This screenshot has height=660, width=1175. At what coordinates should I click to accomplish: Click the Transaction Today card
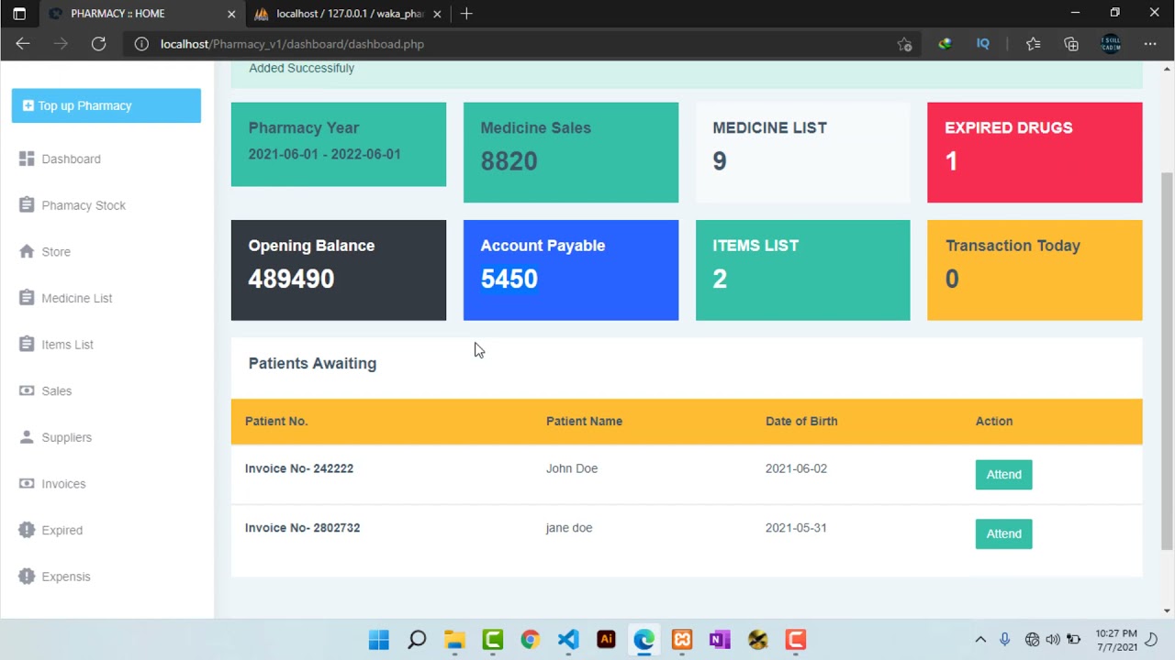click(1035, 270)
